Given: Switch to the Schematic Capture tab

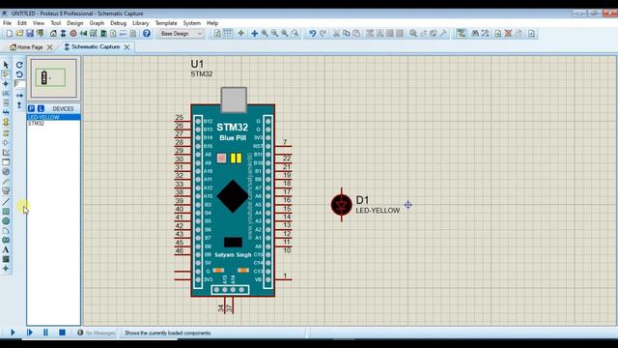Looking at the screenshot, I should 93,47.
